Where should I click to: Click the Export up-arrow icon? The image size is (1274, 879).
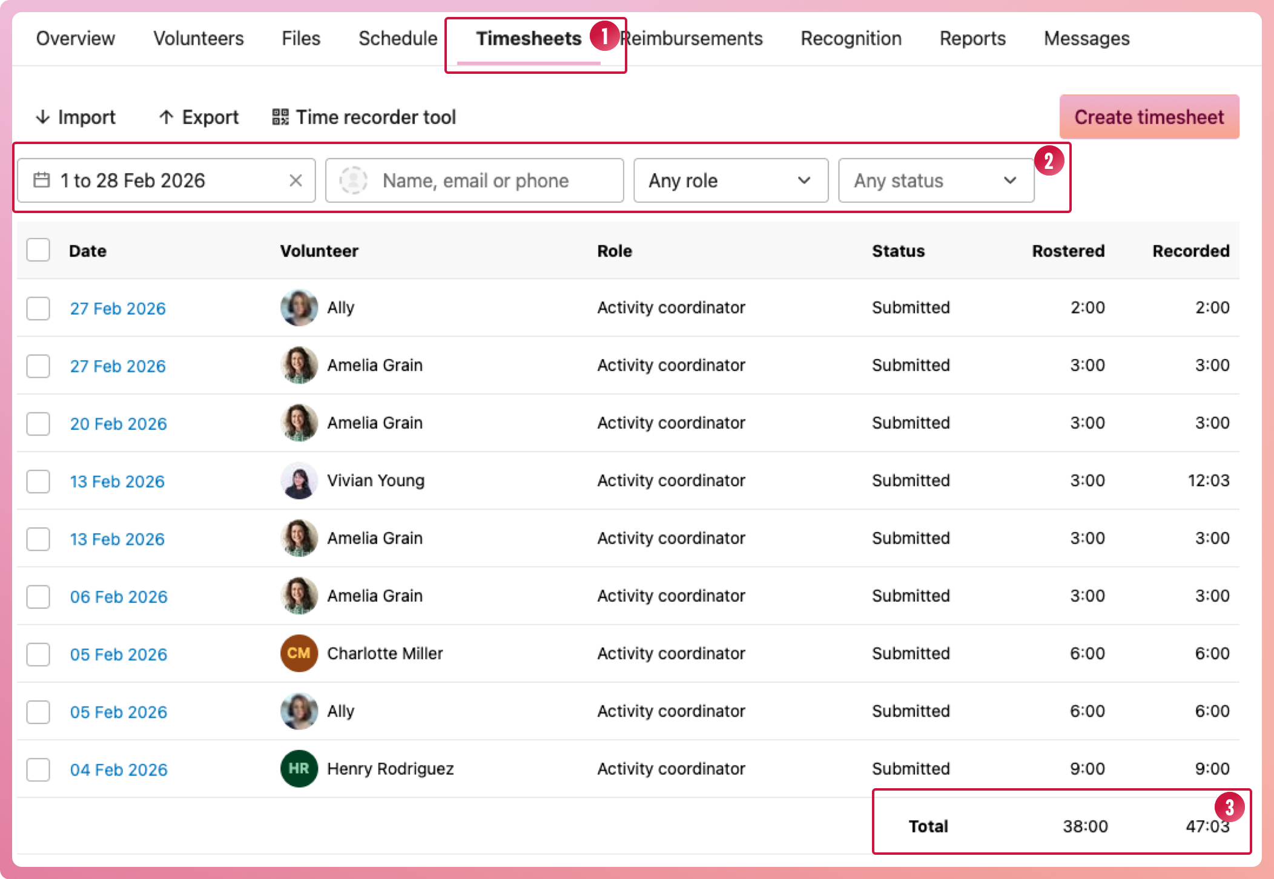167,117
